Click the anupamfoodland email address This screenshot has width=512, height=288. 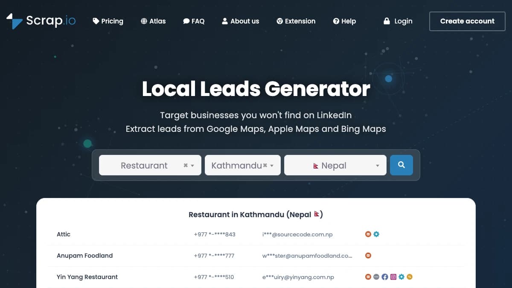308,256
